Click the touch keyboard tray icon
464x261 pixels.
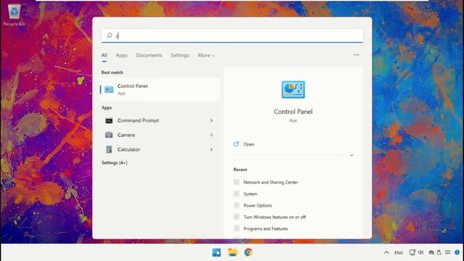pos(448,252)
